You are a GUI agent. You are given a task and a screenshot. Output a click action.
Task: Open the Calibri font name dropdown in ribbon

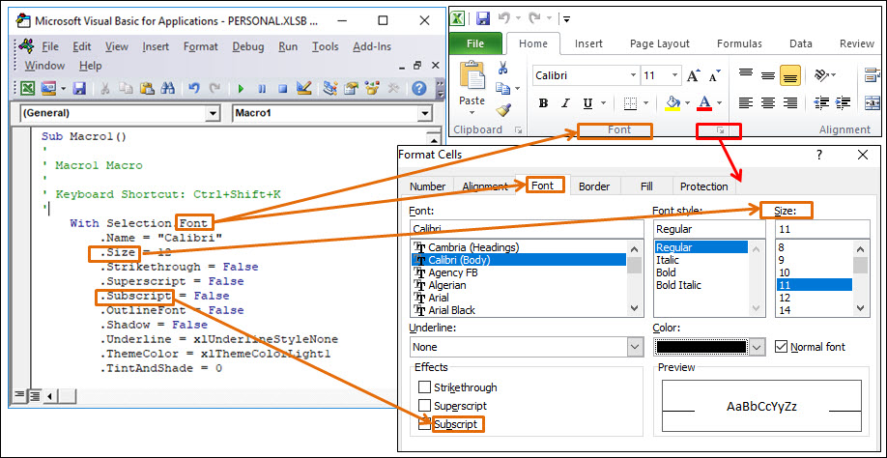coord(633,75)
